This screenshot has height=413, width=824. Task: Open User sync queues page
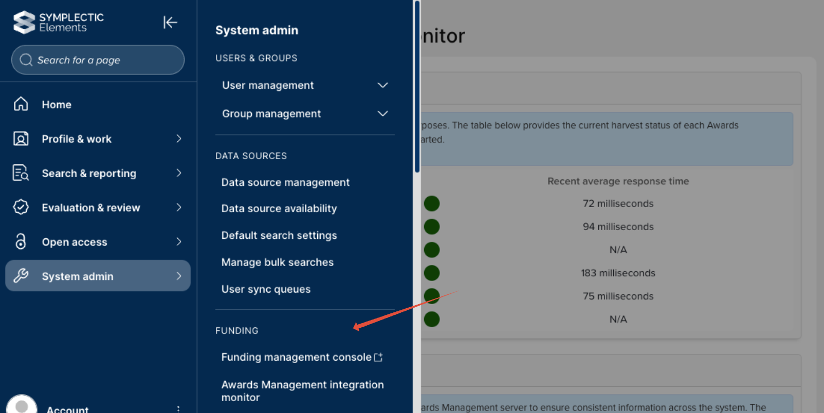click(x=266, y=289)
